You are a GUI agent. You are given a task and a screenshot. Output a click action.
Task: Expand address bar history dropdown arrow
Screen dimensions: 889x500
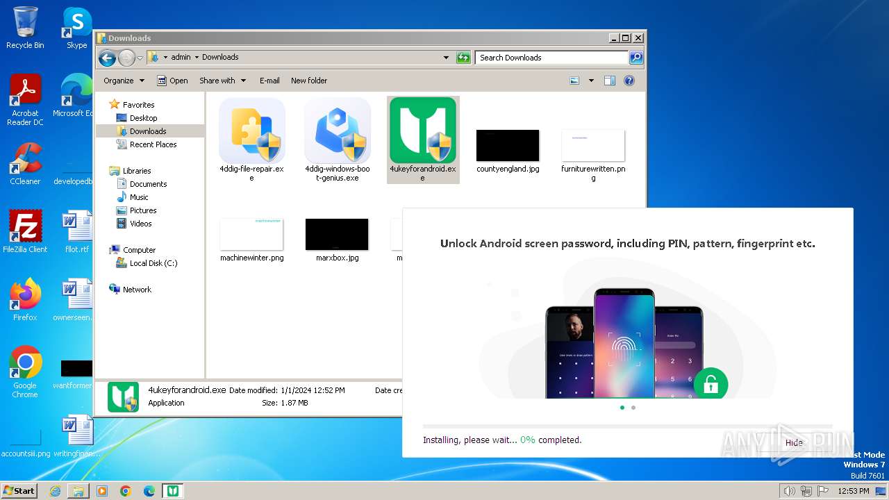pyautogui.click(x=446, y=58)
